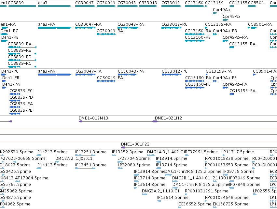Select the DMG2A.2_1.J02.C1 EST label

[74, 159]
